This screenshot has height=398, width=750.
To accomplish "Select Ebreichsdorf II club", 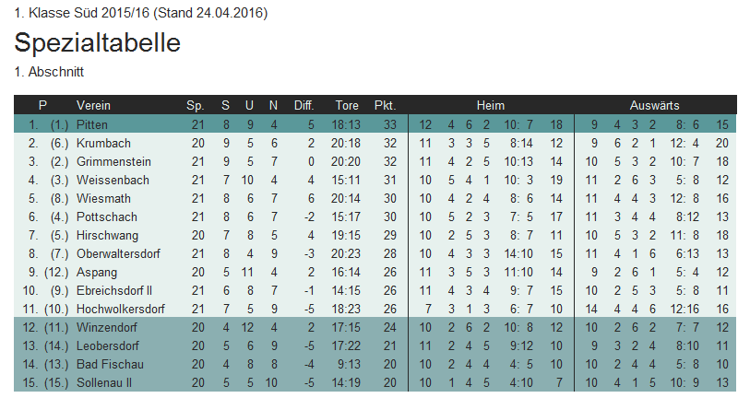I will coord(114,290).
